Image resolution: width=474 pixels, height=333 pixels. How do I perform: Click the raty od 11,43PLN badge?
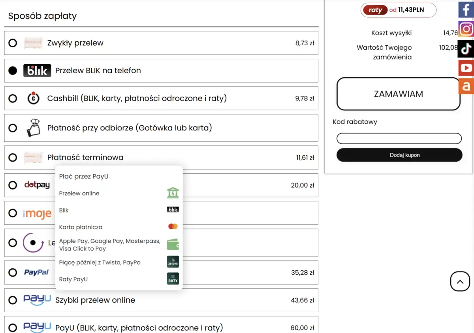(x=398, y=10)
